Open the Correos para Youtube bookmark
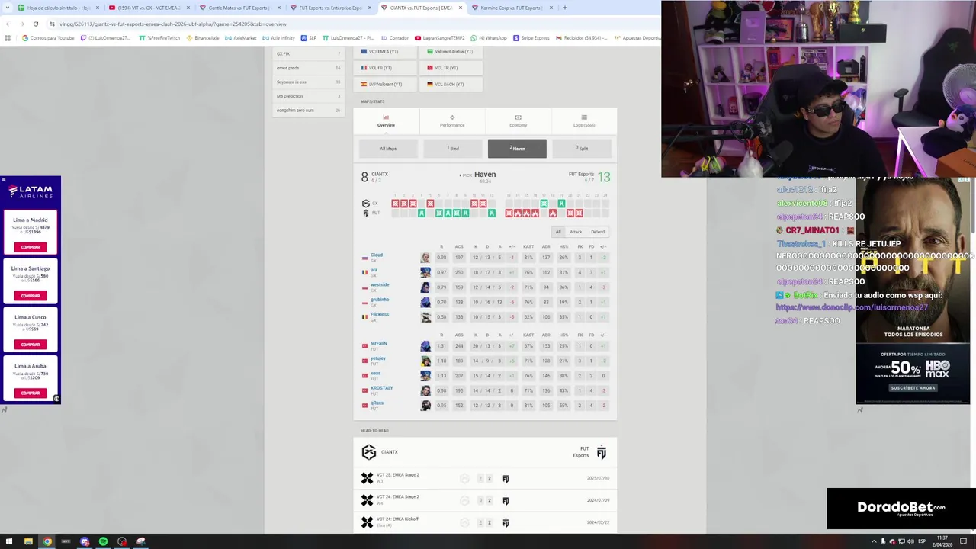976x549 pixels. coord(48,38)
